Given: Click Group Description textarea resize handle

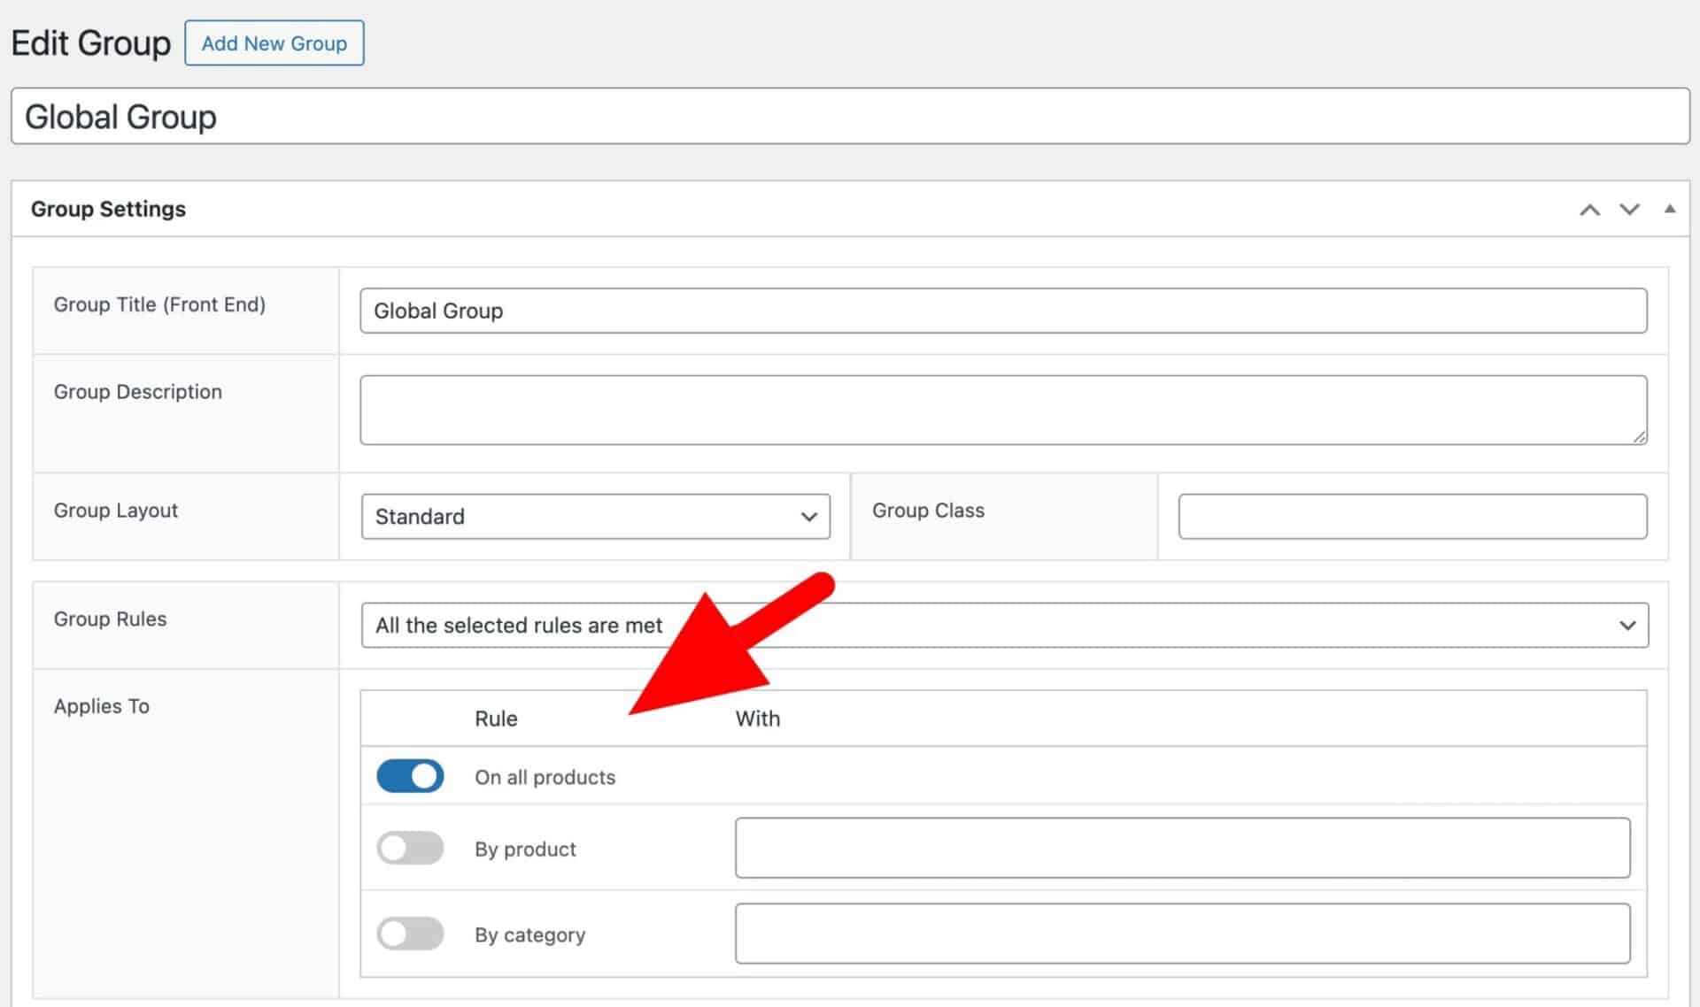Looking at the screenshot, I should pyautogui.click(x=1639, y=436).
